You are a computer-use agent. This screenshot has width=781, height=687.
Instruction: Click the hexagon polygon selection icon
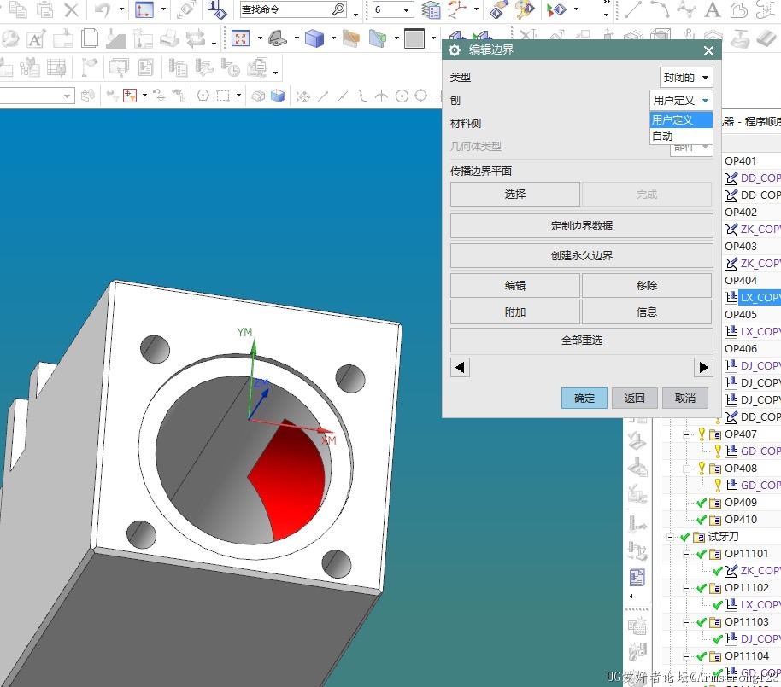[203, 95]
